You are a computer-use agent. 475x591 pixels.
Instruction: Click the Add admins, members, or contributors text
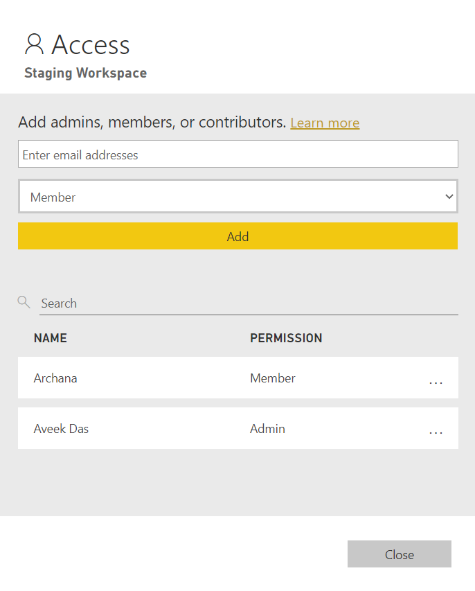[x=152, y=123]
